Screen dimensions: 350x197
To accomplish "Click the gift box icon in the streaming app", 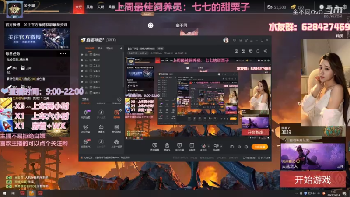I will [x=236, y=51].
